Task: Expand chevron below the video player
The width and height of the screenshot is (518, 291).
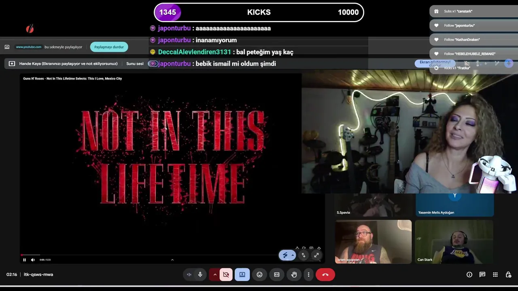Action: 172,260
